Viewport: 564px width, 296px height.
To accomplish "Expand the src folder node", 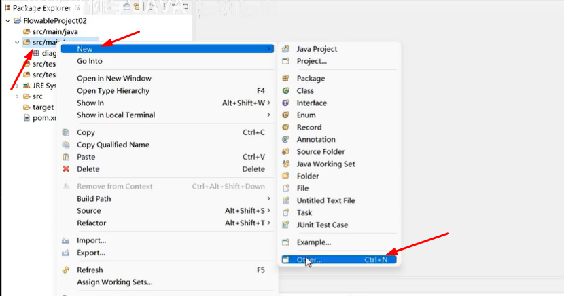I will coord(17,96).
